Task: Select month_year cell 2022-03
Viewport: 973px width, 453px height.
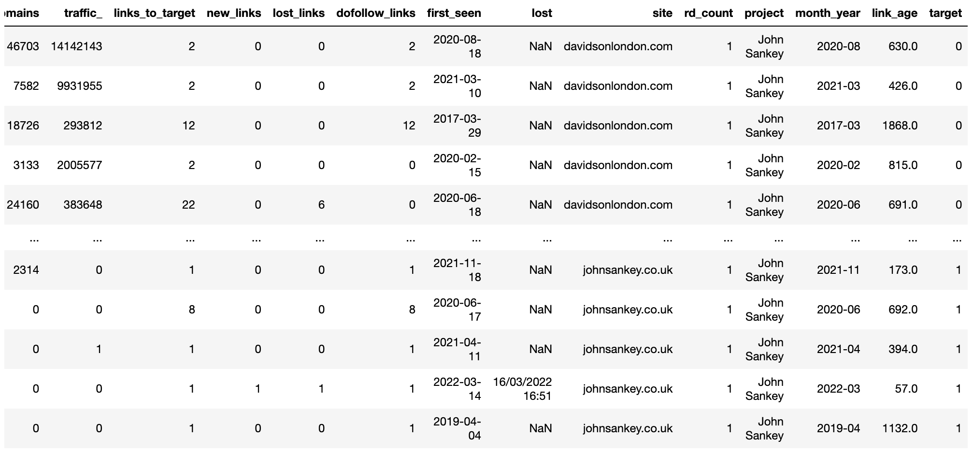Action: 838,389
